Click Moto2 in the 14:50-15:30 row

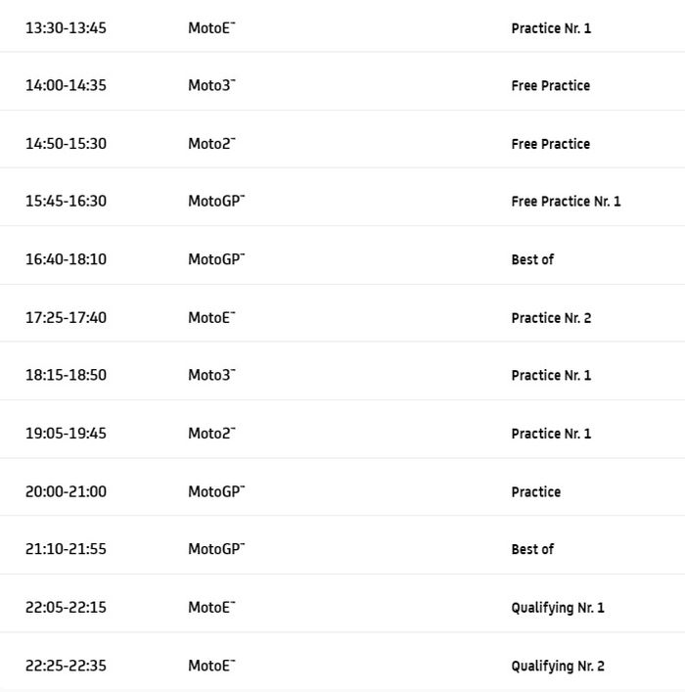(211, 144)
